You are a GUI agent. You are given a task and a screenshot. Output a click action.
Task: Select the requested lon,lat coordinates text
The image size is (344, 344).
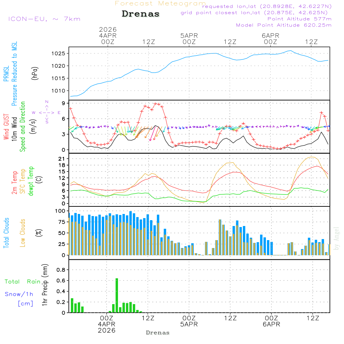point(267,7)
